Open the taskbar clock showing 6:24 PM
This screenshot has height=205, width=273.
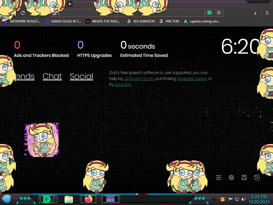[x=259, y=199]
